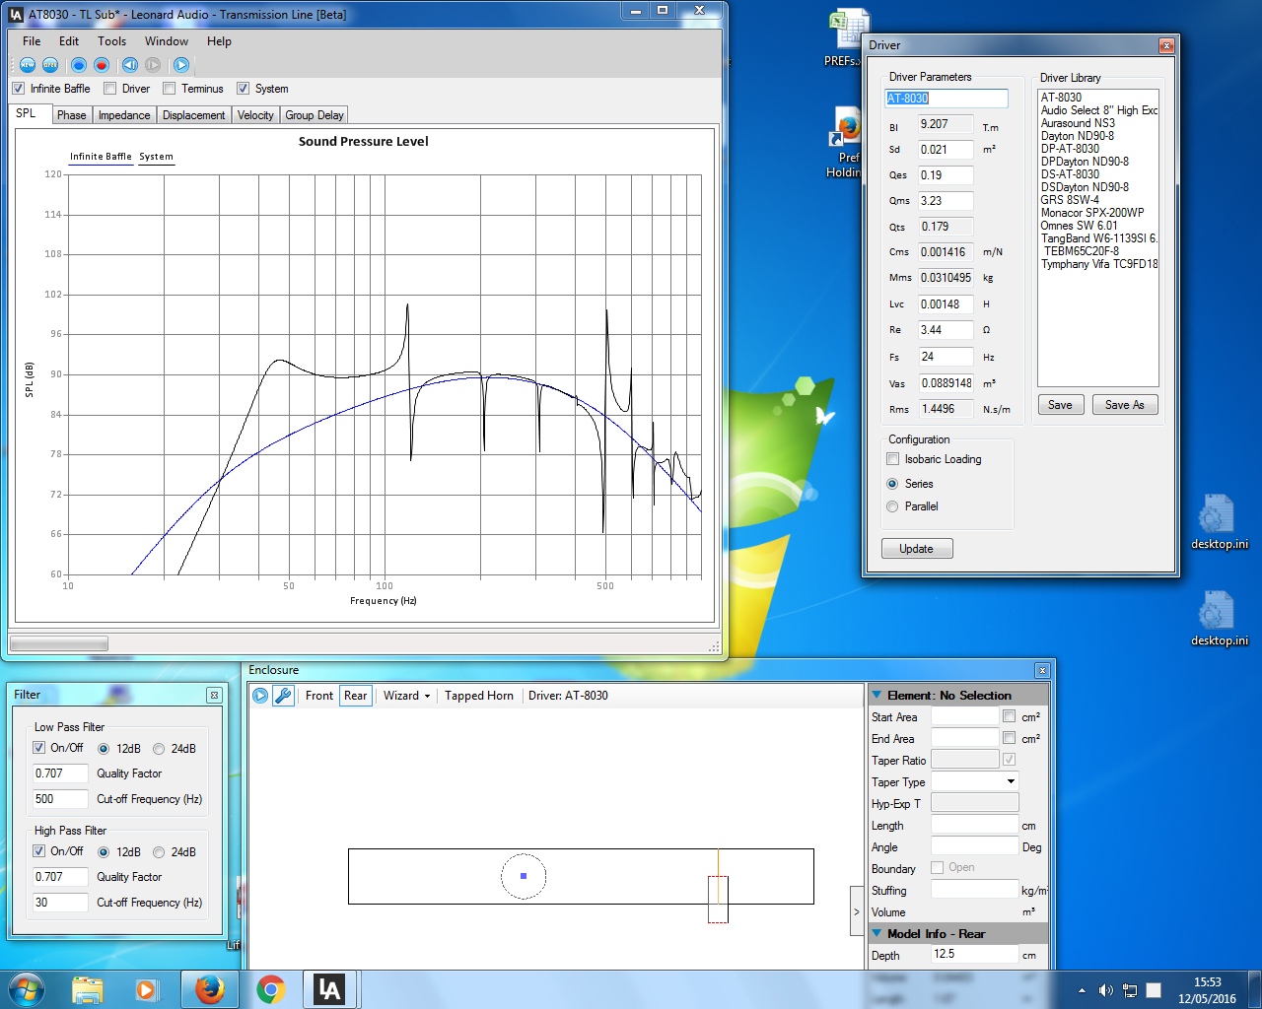The image size is (1262, 1009).
Task: Click the driver name field AT-8030
Action: tap(946, 99)
